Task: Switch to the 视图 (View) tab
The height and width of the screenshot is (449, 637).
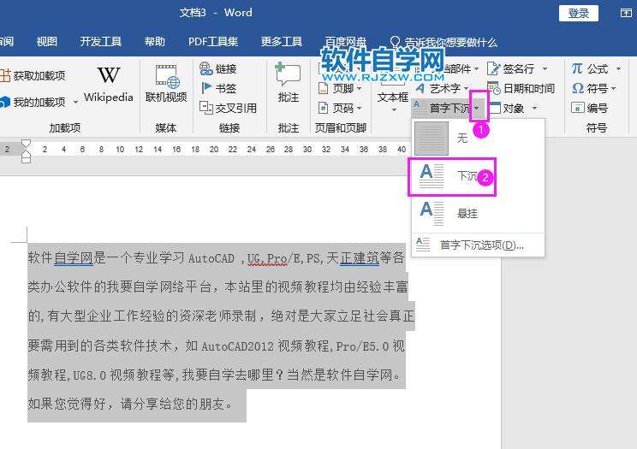Action: tap(47, 41)
